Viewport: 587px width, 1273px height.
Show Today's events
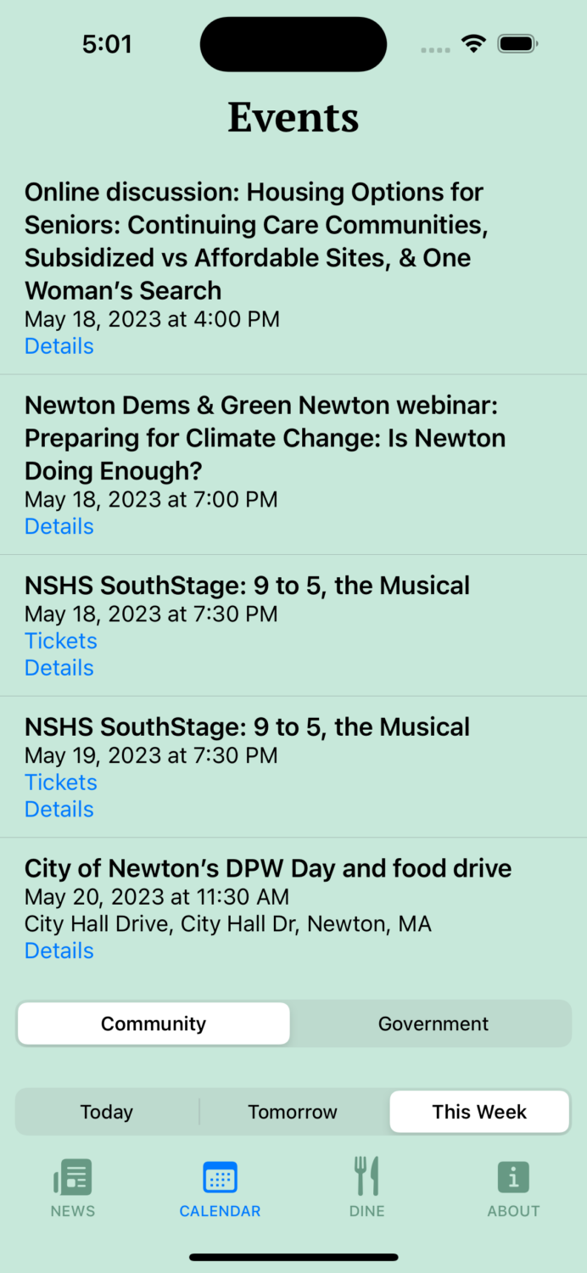[x=107, y=1112]
